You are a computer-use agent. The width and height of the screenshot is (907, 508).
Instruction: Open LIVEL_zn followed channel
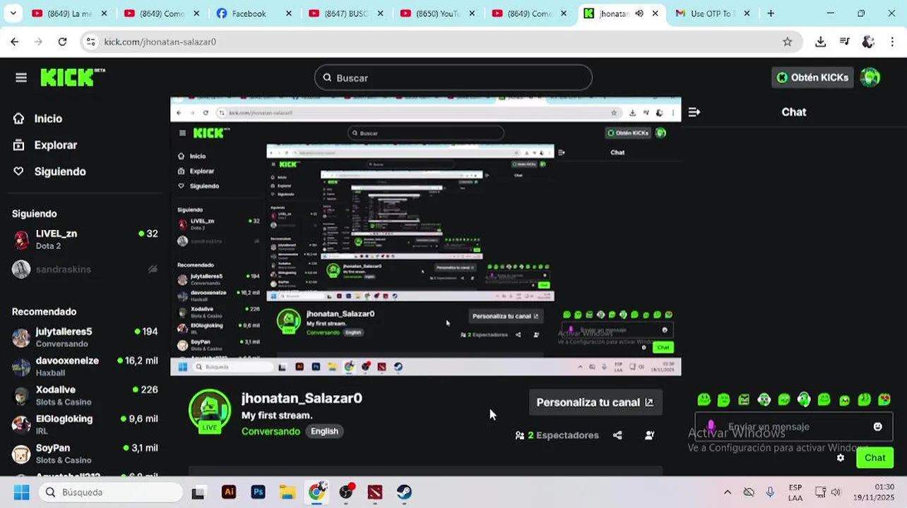tap(85, 239)
